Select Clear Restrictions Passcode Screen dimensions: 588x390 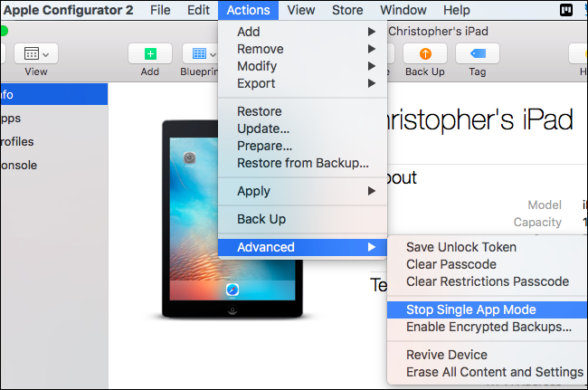click(488, 281)
